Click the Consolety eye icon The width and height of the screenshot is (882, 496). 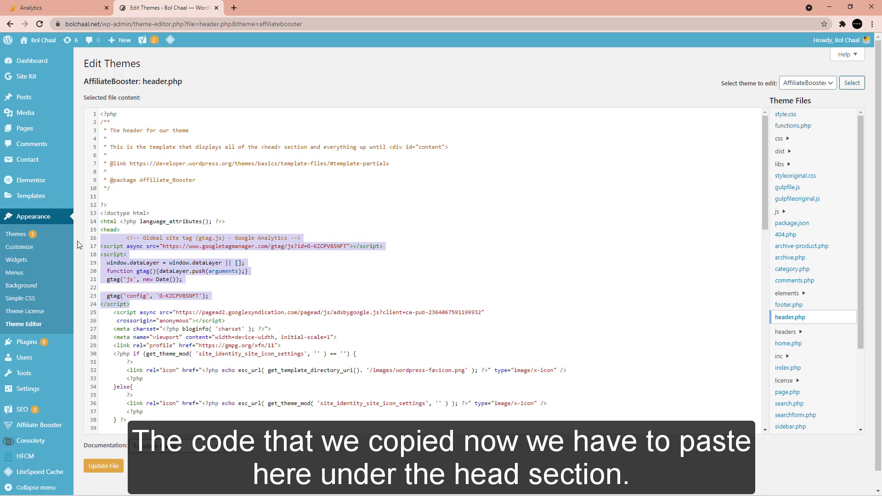8,440
